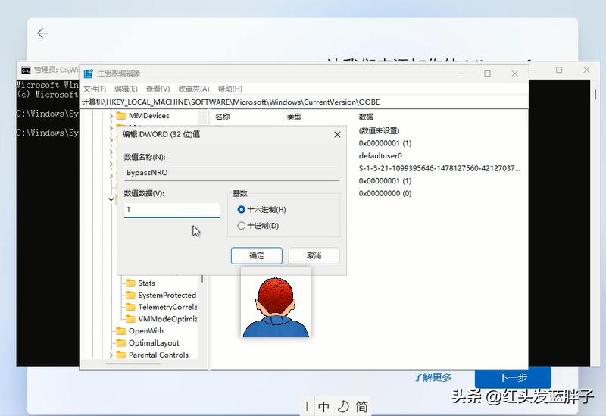
Task: Open the 帮助(H) menu
Action: coord(230,89)
